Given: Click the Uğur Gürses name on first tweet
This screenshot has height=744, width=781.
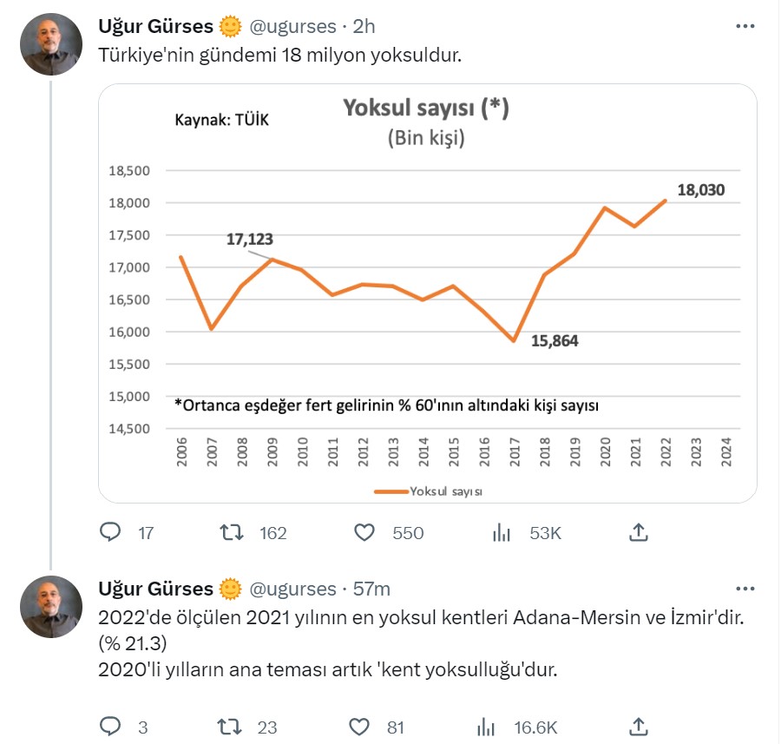Looking at the screenshot, I should pyautogui.click(x=156, y=27).
